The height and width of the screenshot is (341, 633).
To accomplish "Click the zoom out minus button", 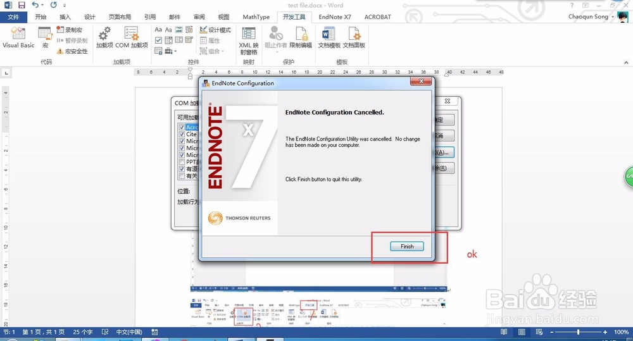I will click(552, 332).
